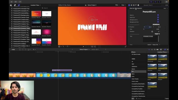
Task: Toggle the Background In checkbox
Action: (x=158, y=20)
